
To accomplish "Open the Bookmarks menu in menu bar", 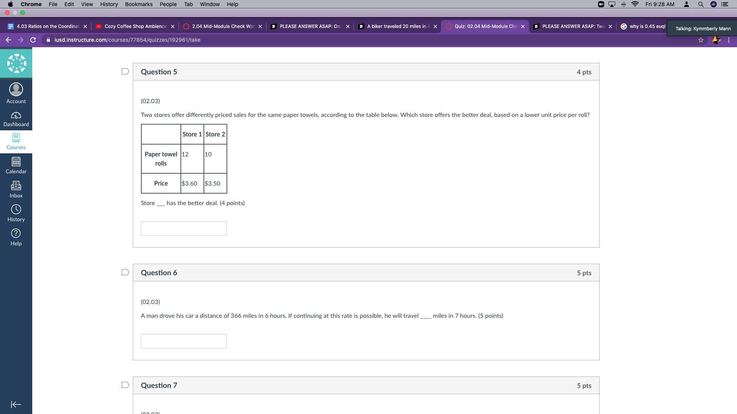I will [139, 4].
